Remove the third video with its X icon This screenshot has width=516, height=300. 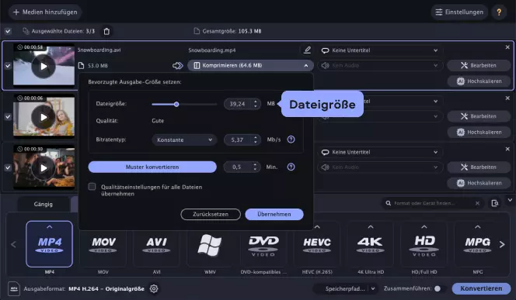point(507,149)
